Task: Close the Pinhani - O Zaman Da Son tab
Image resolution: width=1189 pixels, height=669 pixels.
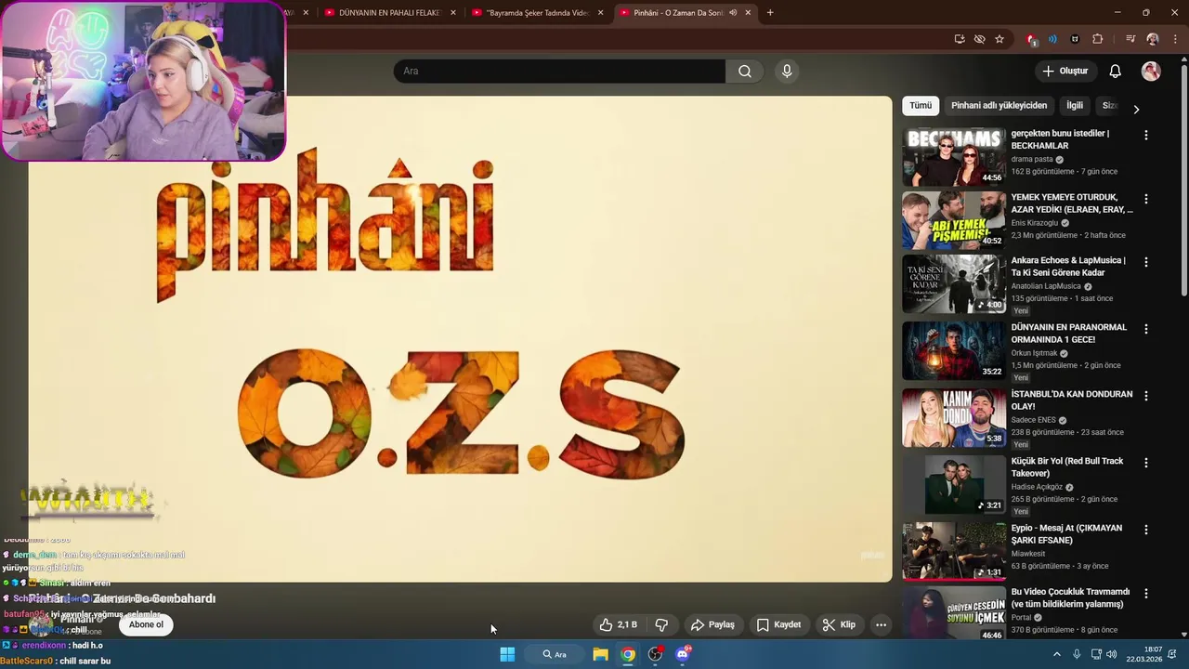Action: (748, 13)
